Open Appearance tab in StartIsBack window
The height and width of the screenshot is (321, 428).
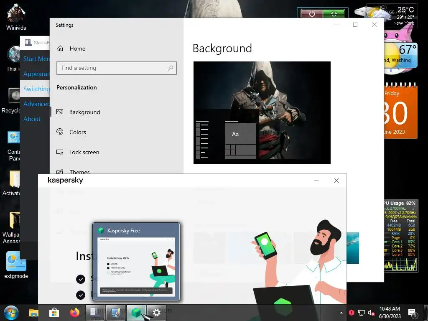[x=36, y=74]
